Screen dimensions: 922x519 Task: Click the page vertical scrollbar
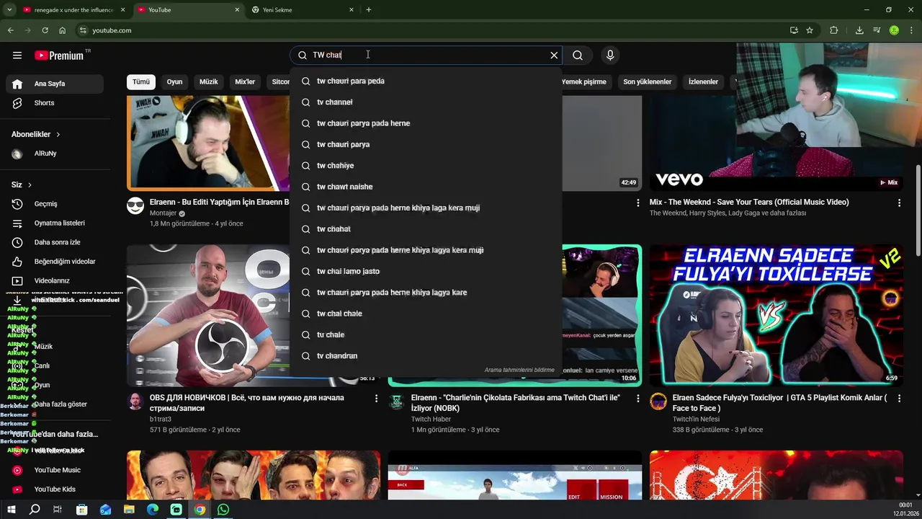point(918,209)
